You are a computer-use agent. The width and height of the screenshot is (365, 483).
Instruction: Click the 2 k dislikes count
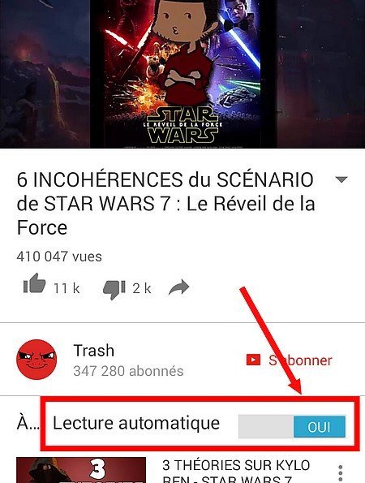[x=142, y=289]
